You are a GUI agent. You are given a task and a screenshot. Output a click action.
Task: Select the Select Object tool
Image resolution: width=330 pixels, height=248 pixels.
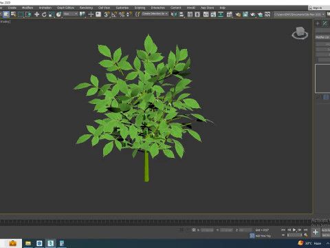coord(6,14)
